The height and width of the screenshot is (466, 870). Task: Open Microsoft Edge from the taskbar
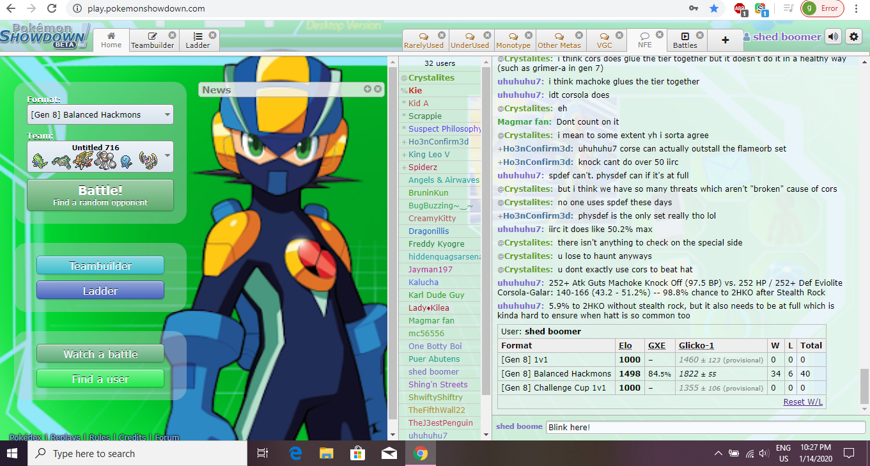[x=295, y=453]
